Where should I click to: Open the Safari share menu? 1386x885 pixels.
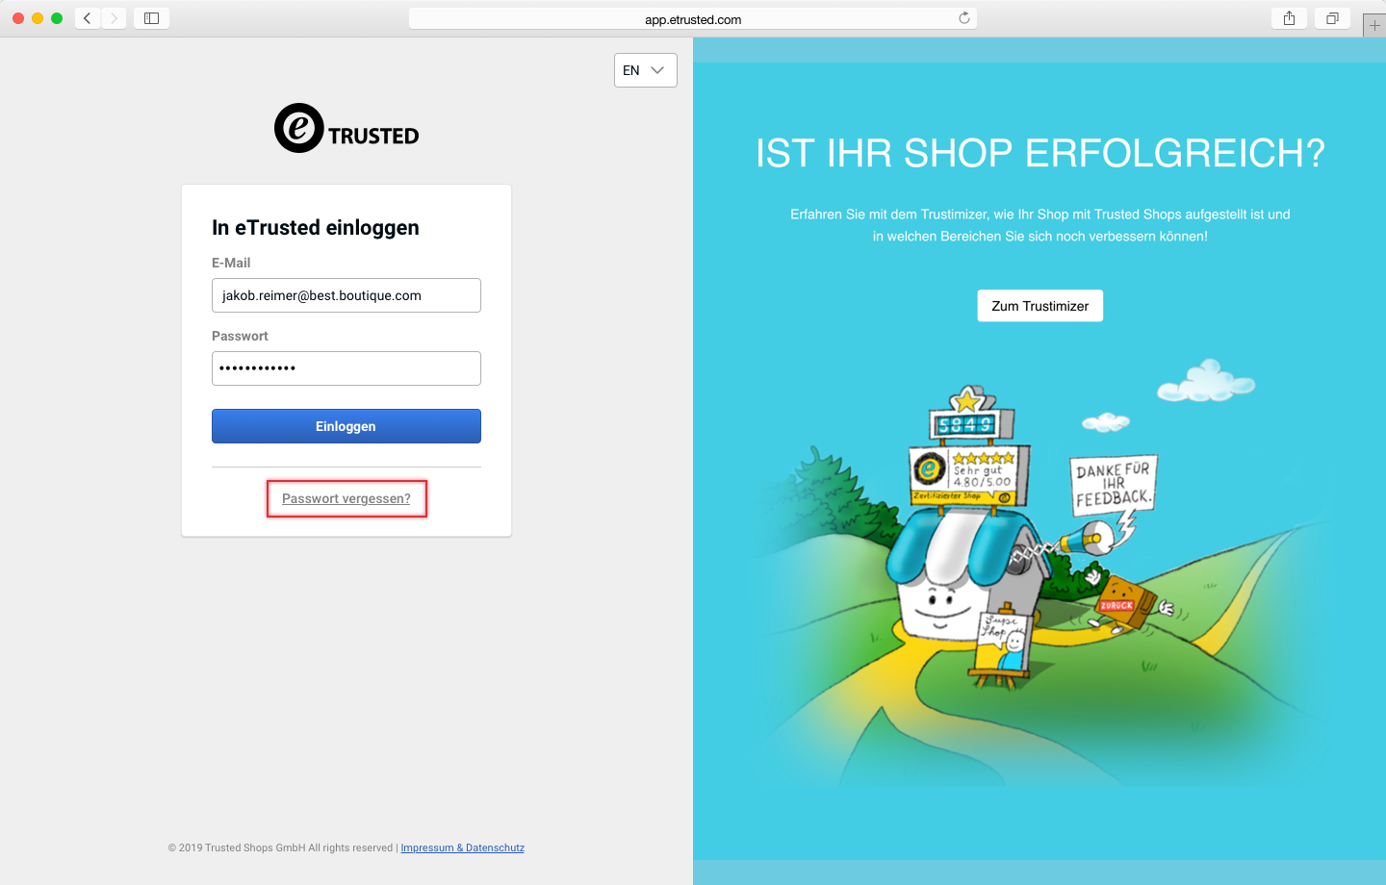click(1289, 18)
